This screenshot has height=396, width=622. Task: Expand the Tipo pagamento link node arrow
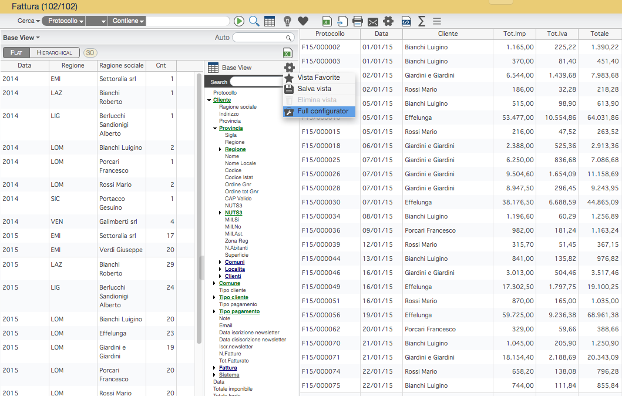(214, 311)
